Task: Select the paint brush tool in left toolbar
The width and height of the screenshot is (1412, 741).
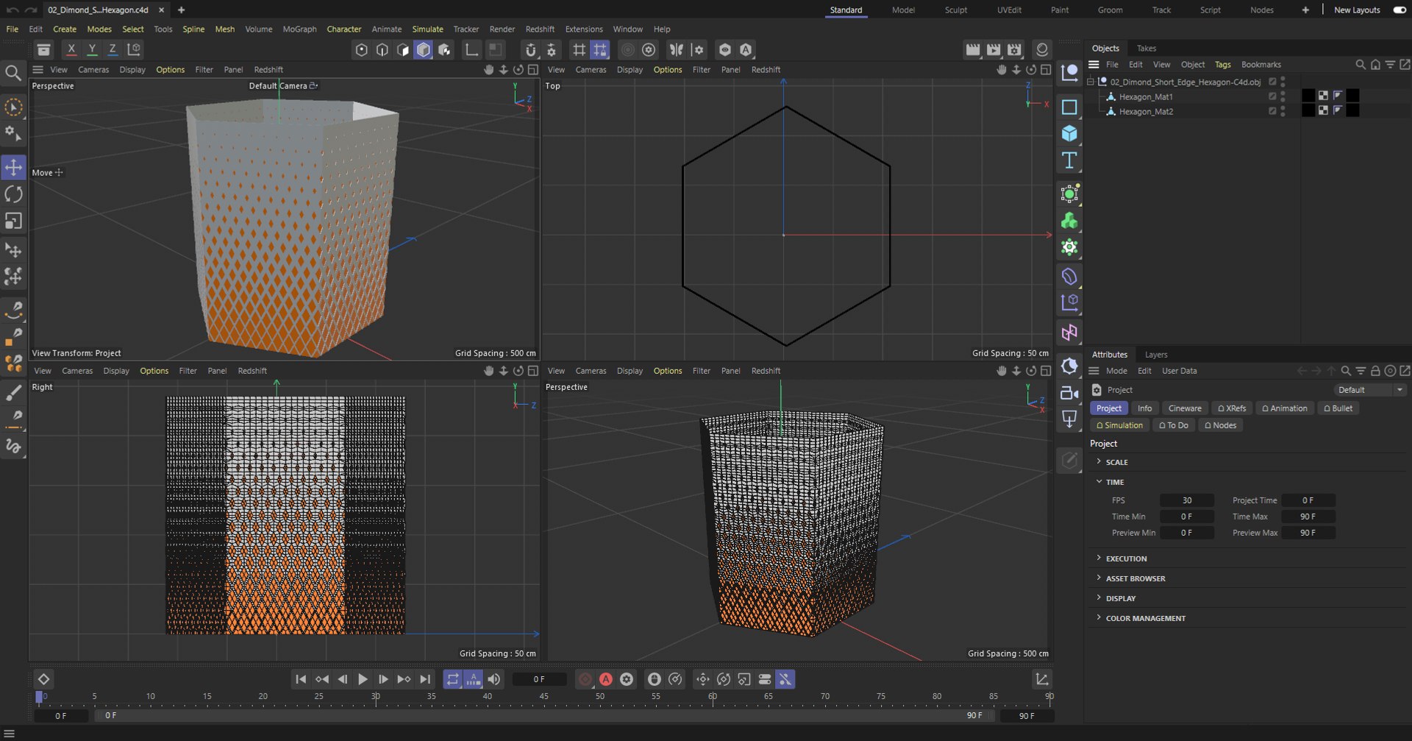Action: point(13,393)
